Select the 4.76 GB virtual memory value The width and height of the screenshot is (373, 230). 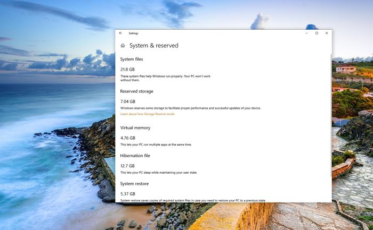click(128, 138)
